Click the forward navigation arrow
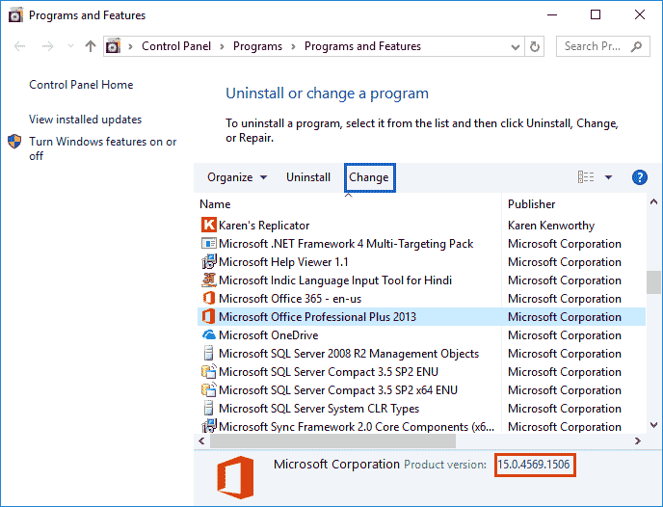Screen dimensions: 663x507 coord(48,46)
